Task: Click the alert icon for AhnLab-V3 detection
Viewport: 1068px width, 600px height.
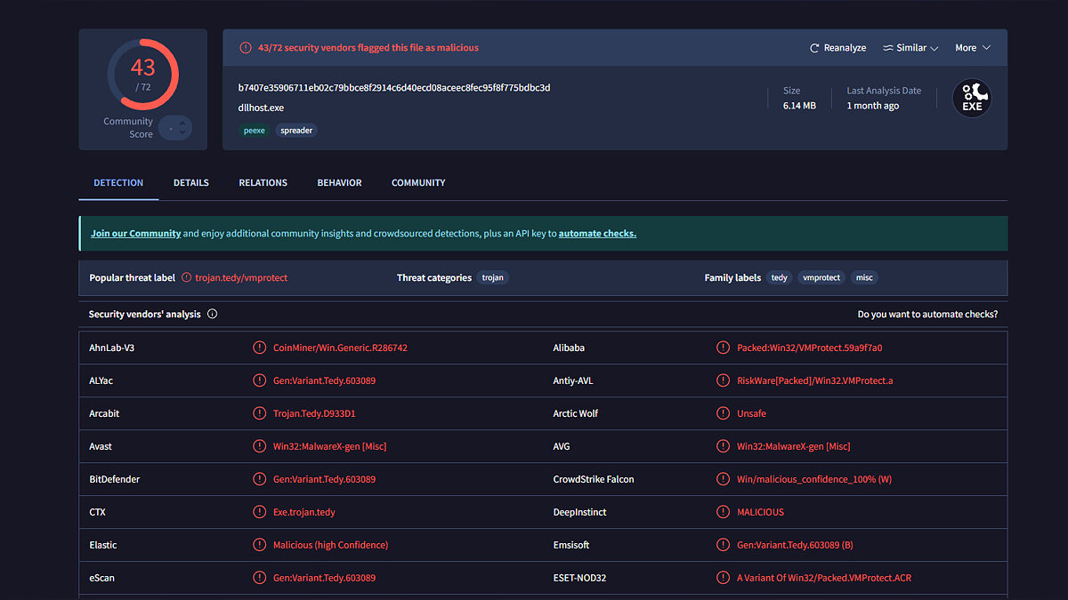Action: coord(259,348)
